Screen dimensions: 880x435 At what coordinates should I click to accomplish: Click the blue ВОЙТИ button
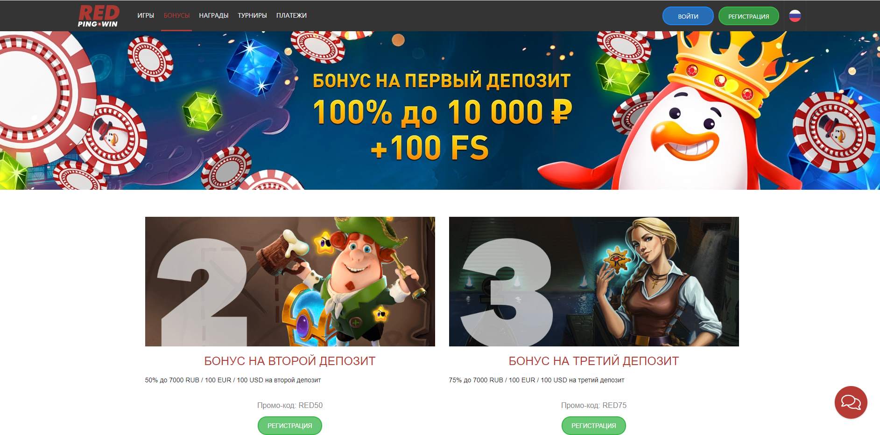click(688, 16)
